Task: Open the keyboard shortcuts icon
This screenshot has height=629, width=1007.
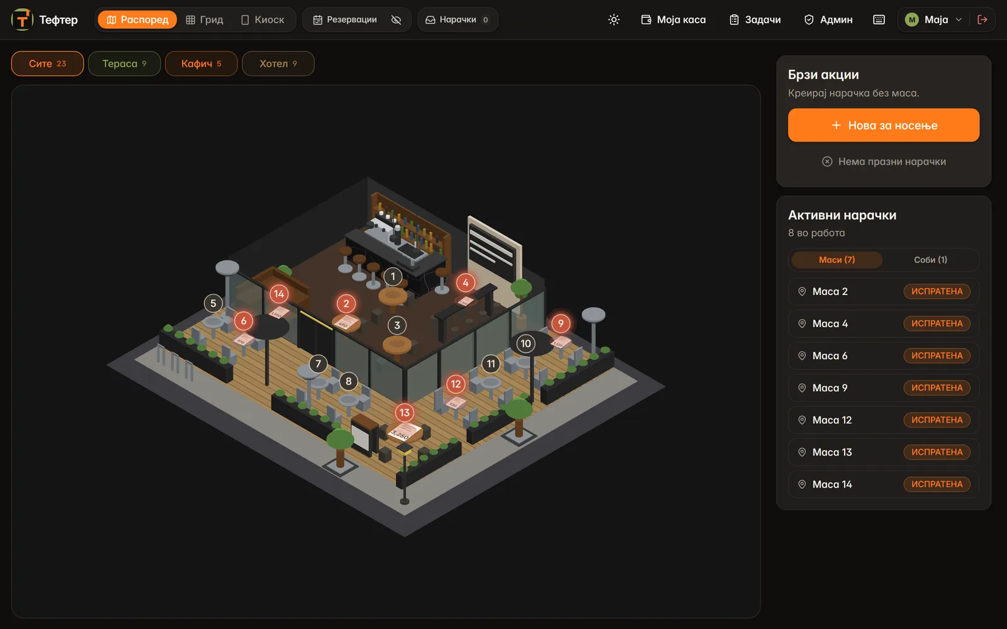Action: [x=879, y=19]
